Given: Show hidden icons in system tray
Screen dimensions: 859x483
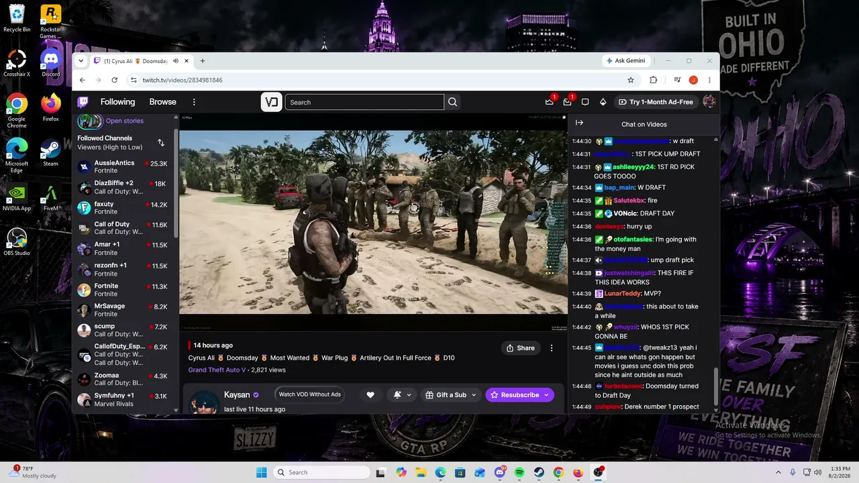Looking at the screenshot, I should tap(779, 472).
